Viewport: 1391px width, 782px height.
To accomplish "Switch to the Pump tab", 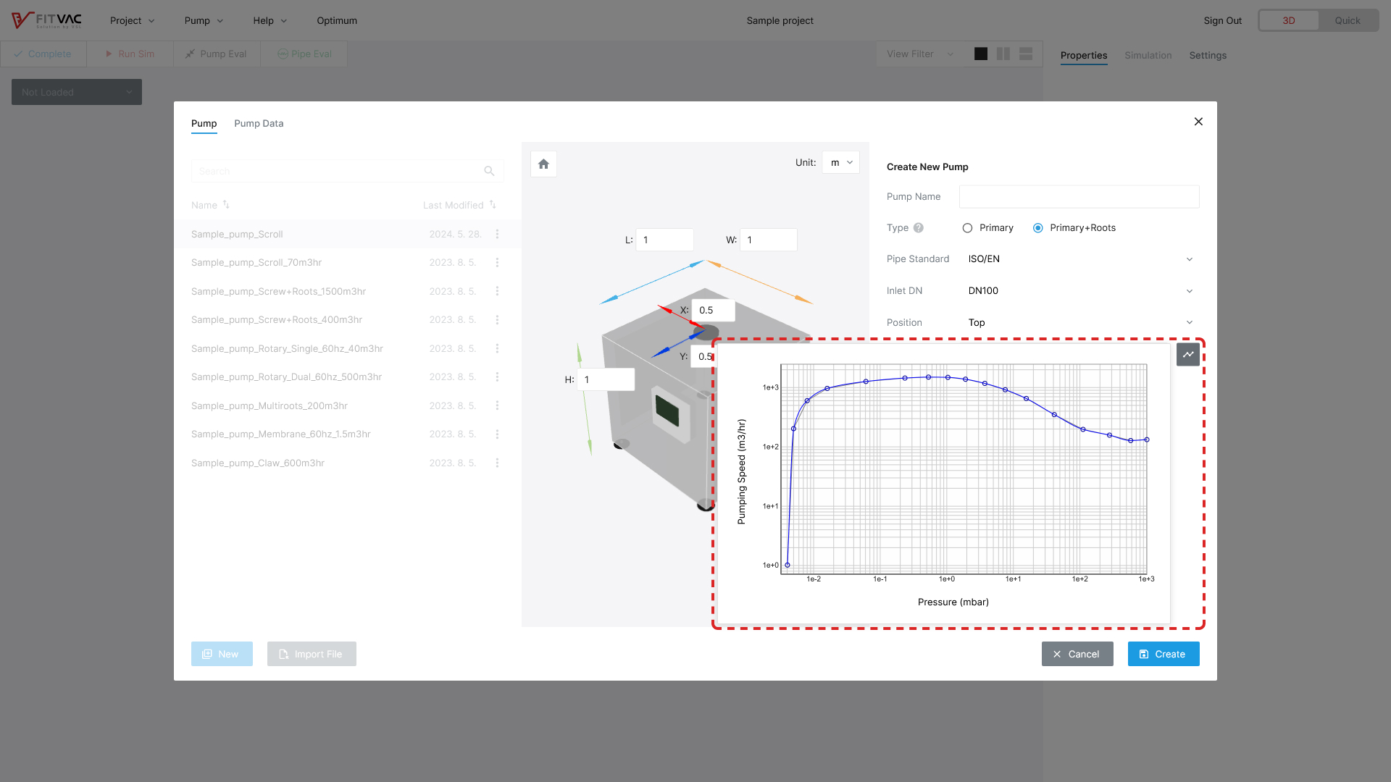I will [x=204, y=124].
